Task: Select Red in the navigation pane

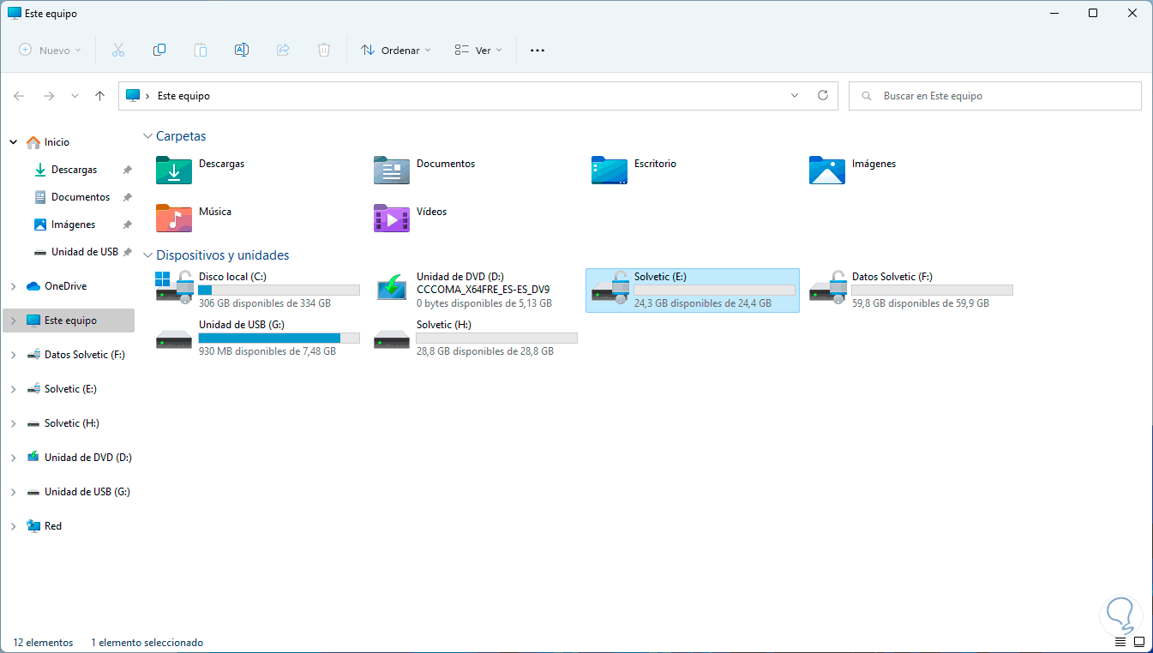Action: point(53,526)
